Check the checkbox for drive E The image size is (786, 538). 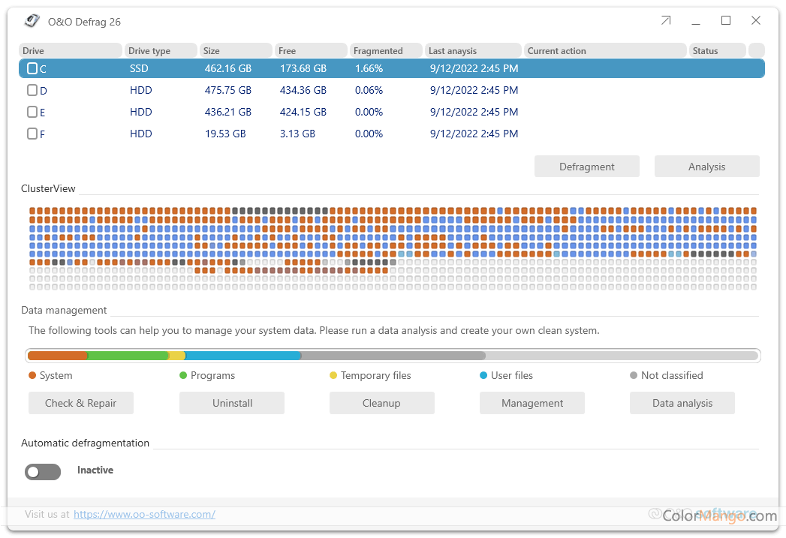coord(32,112)
